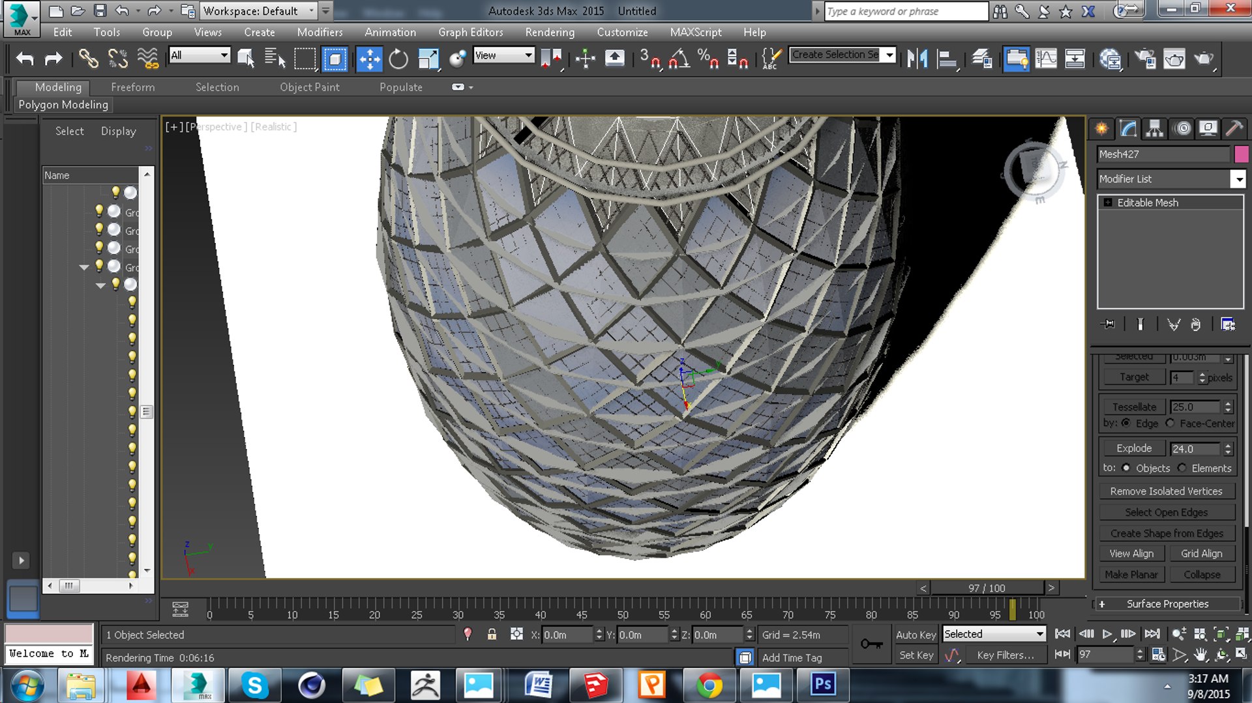
Task: Toggle the Angle Snap button
Action: click(679, 59)
